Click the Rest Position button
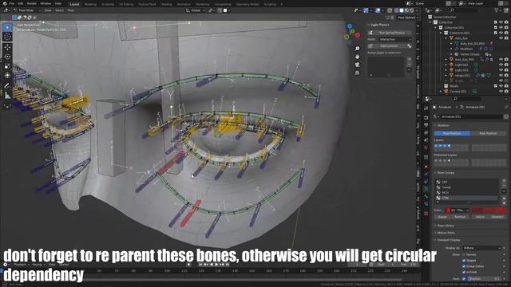 (x=488, y=133)
